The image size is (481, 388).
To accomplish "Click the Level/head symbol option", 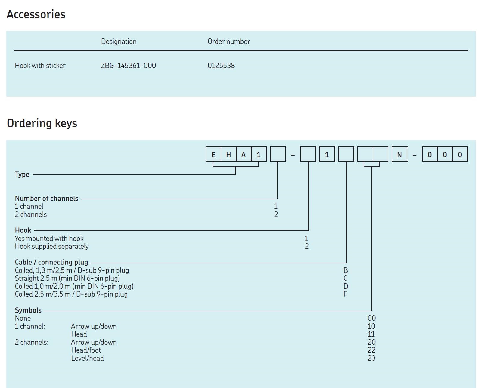I will pos(87,358).
